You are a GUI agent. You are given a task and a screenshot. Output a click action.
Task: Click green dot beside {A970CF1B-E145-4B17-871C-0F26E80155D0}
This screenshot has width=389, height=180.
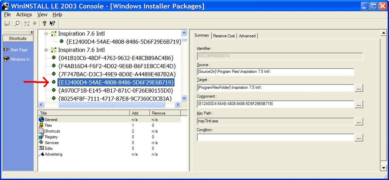[x=54, y=90]
